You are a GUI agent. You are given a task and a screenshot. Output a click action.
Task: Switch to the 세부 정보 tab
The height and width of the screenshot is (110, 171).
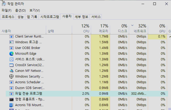[x=82, y=17]
